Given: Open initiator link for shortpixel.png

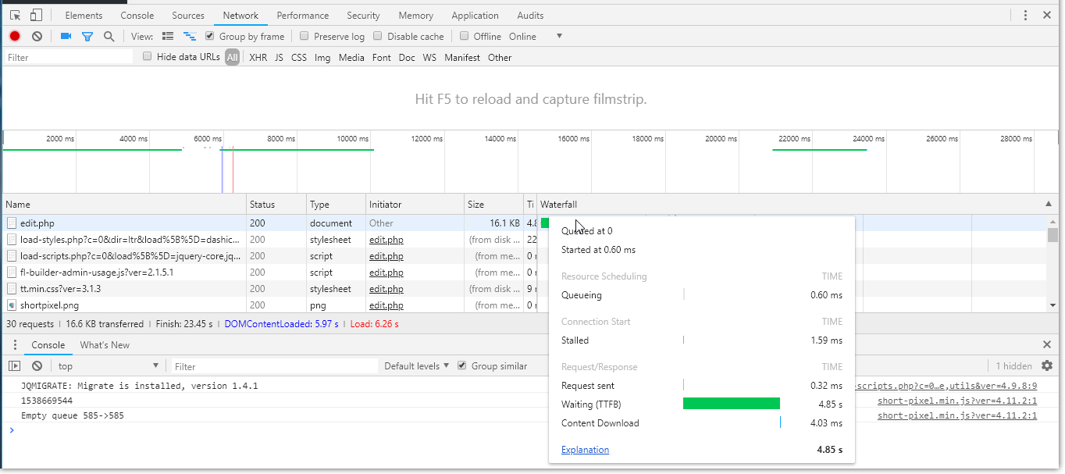Looking at the screenshot, I should pyautogui.click(x=386, y=305).
